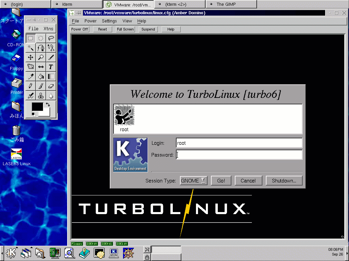Screen dimensions: 349x261
Task: Select the Bezier Select pen tool
Action: point(41,48)
